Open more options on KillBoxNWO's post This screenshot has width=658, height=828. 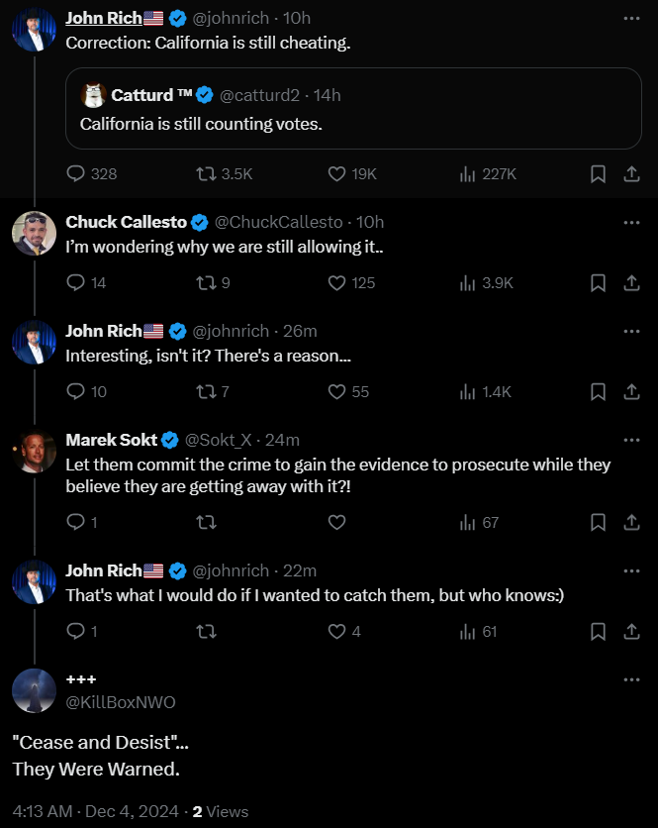631,679
